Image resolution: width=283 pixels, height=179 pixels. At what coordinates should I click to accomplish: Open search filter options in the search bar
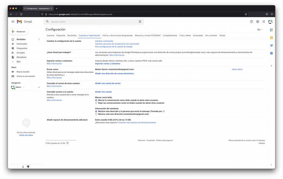140,21
